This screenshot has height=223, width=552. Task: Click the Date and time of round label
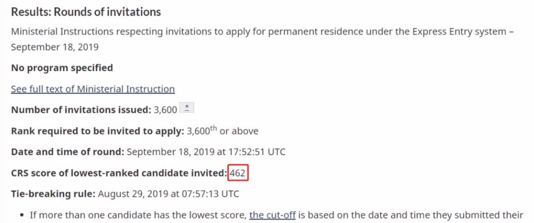coord(68,152)
